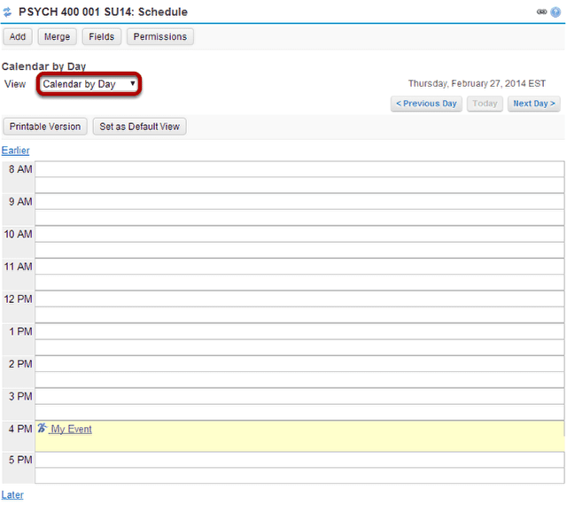Click the reset tool arrows icon beside title

[x=7, y=12]
